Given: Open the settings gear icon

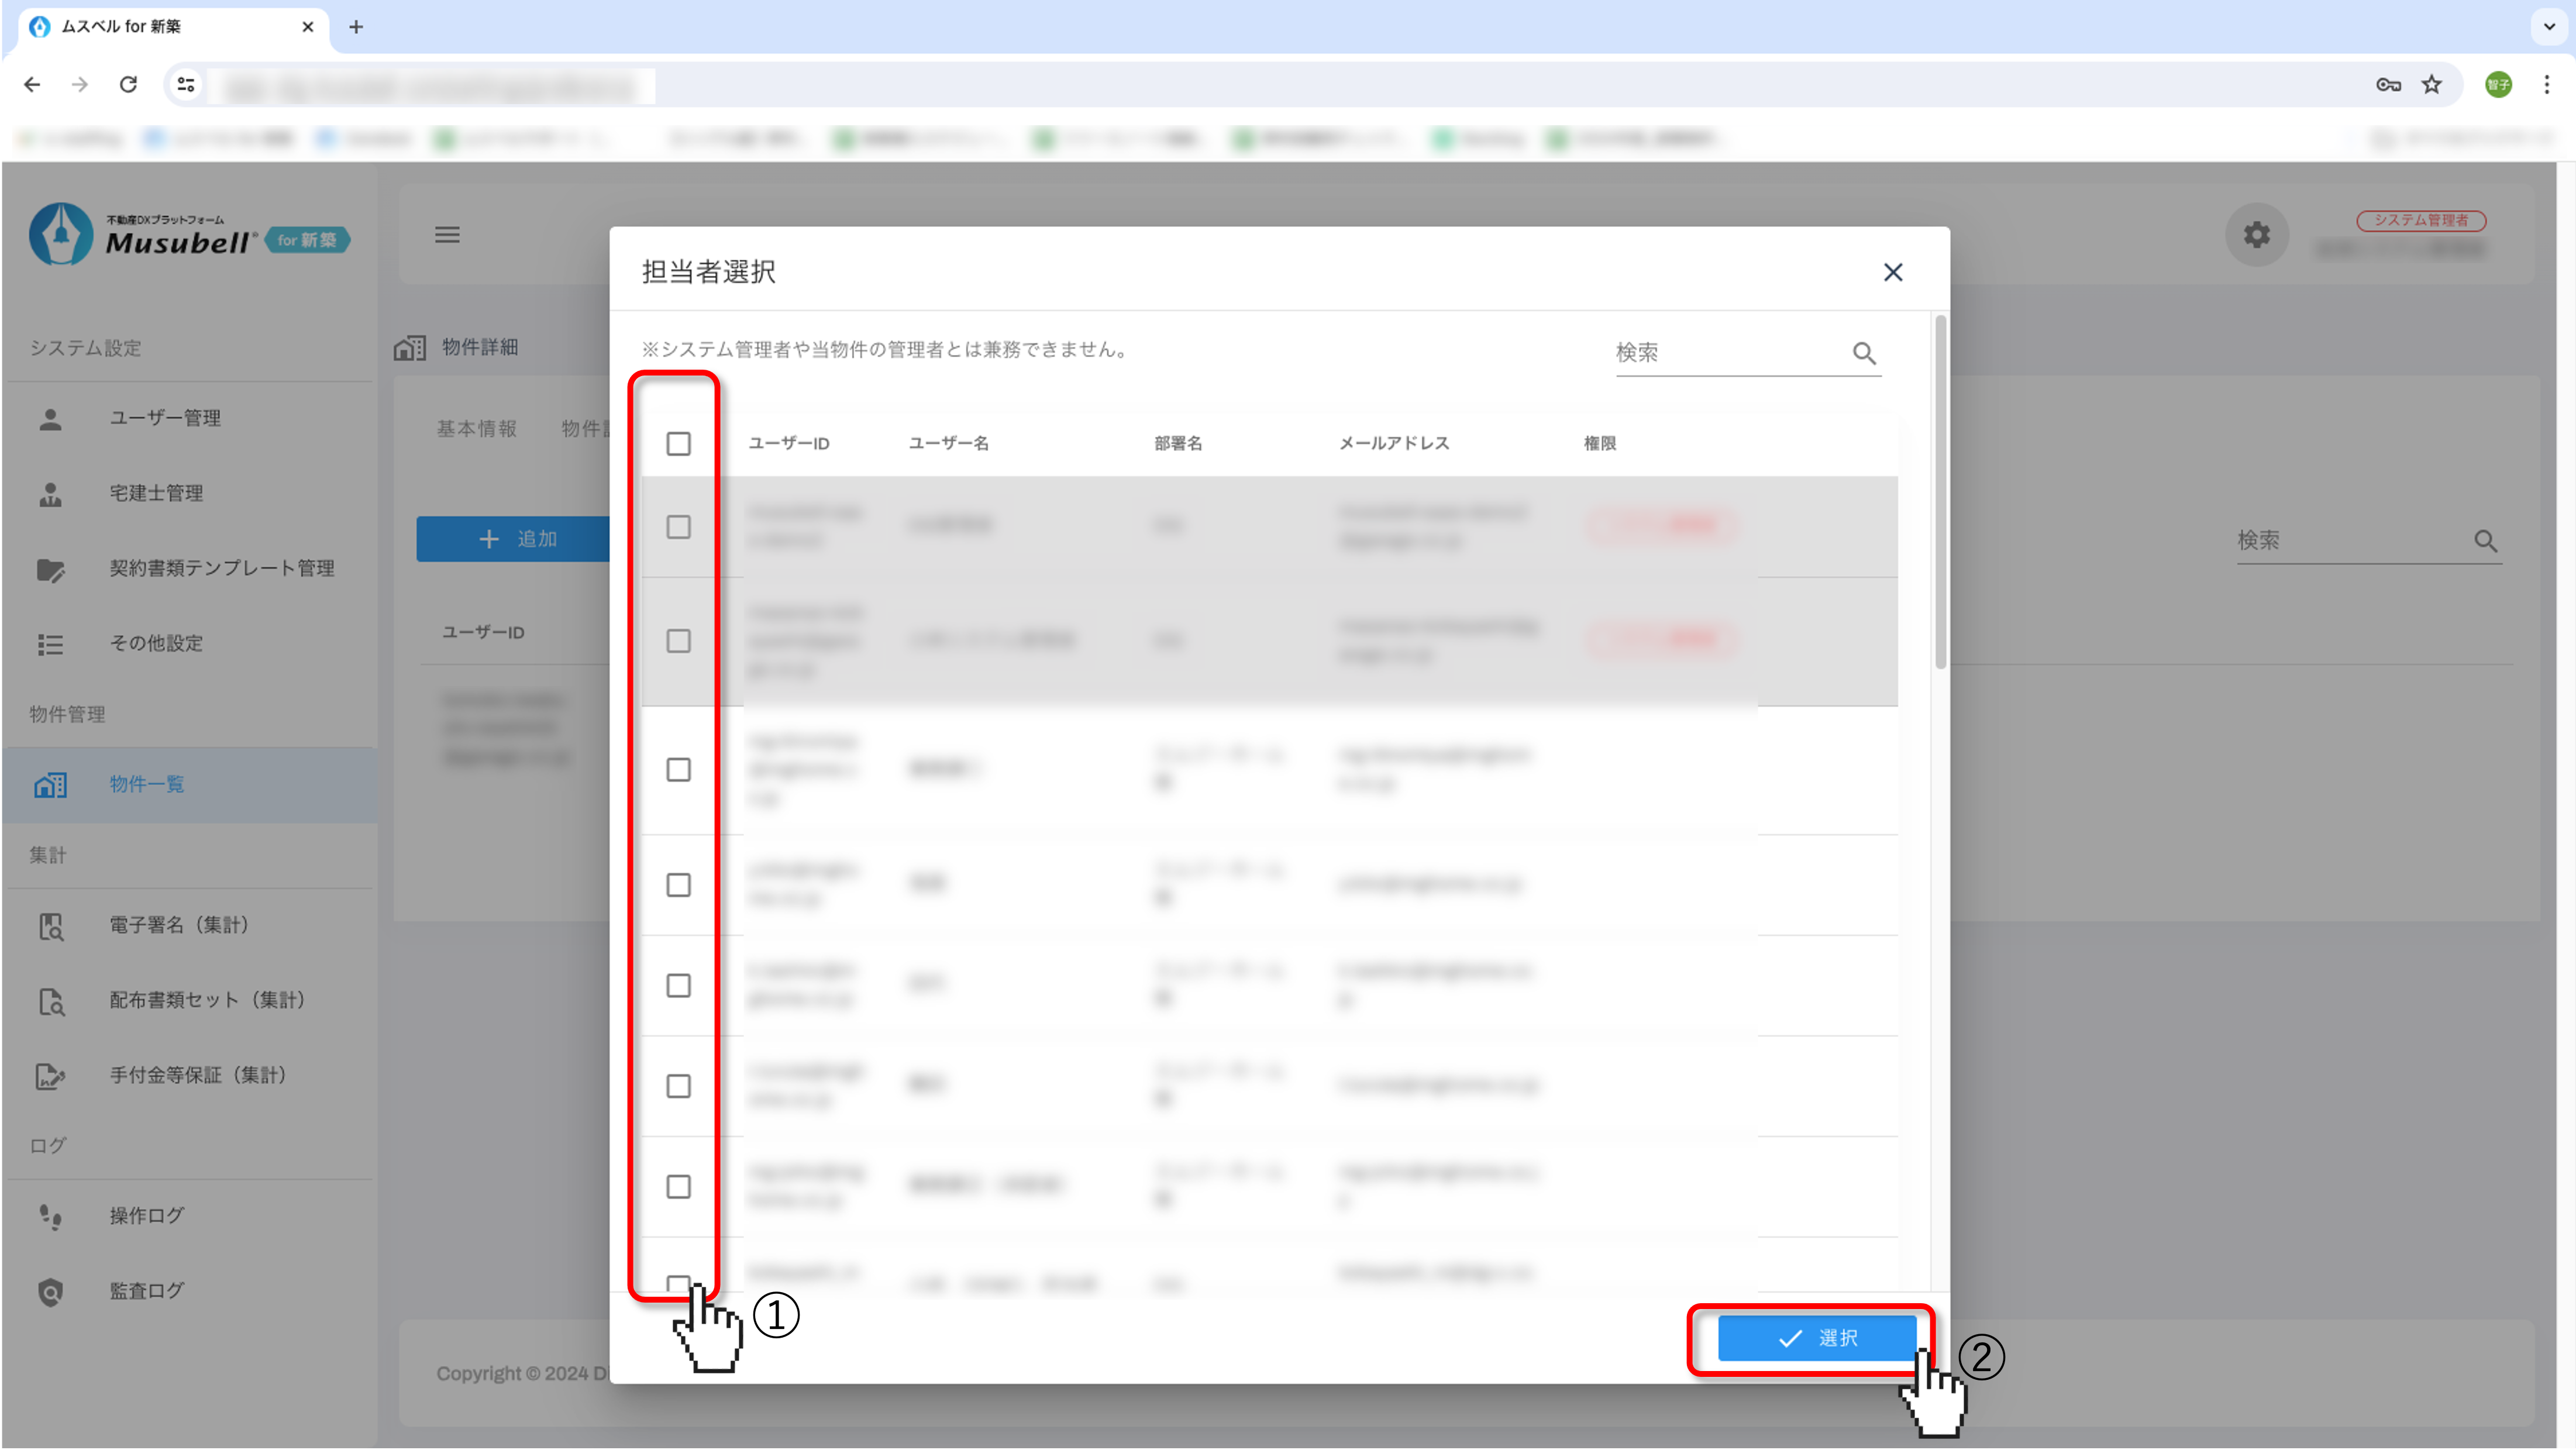Looking at the screenshot, I should (2256, 235).
